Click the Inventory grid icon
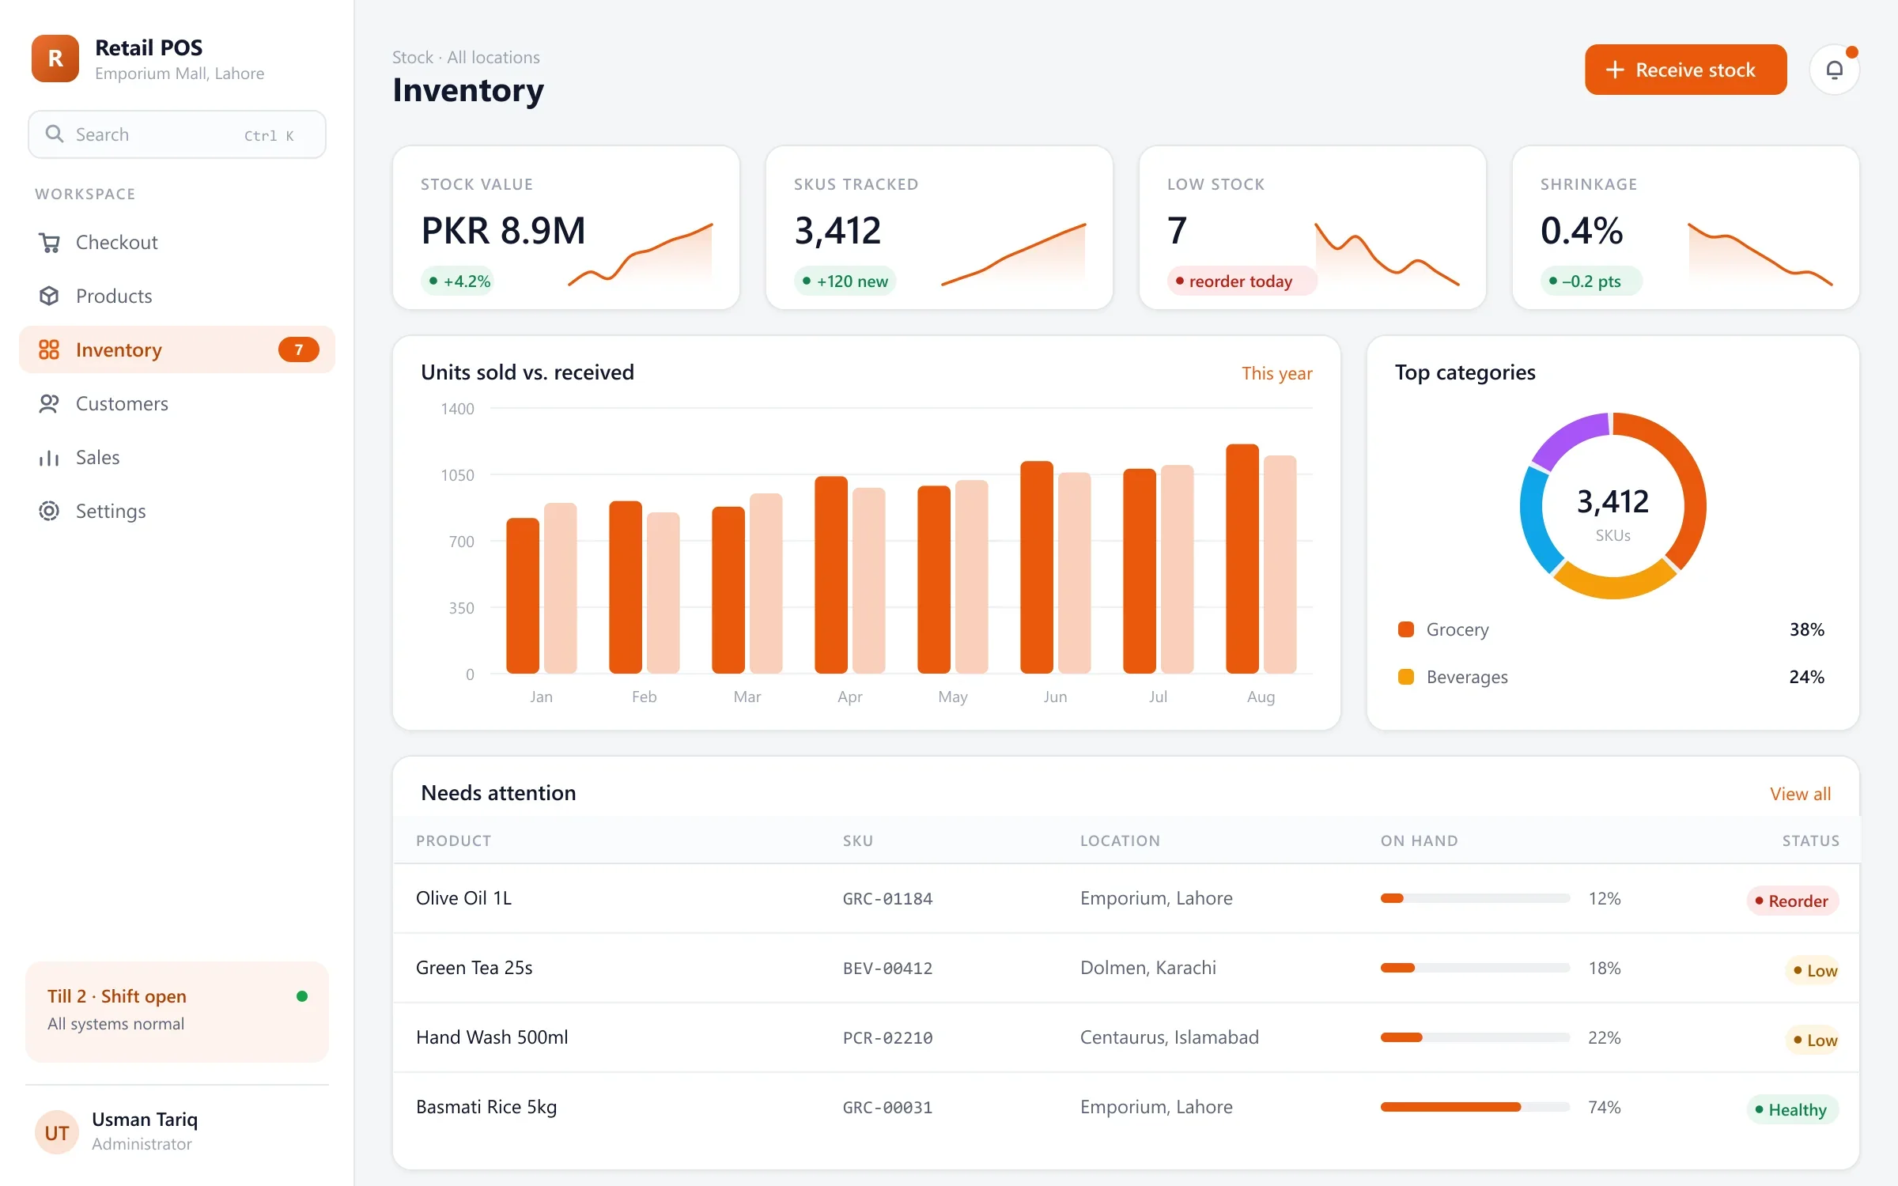 pyautogui.click(x=49, y=349)
